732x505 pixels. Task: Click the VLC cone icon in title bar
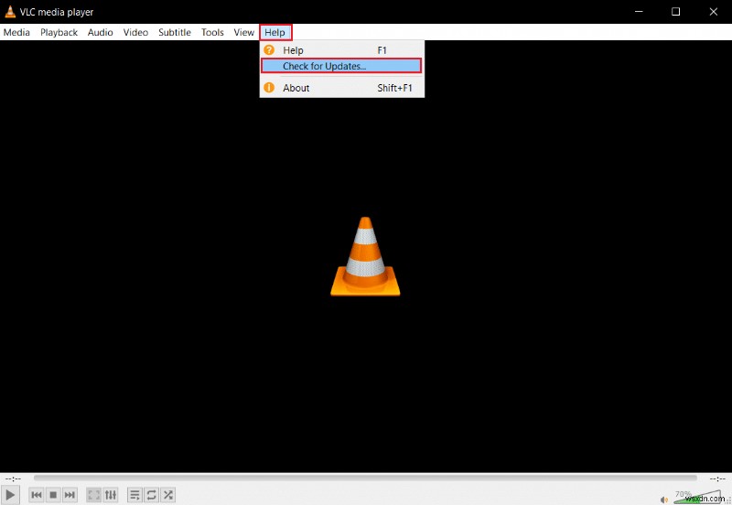[x=10, y=12]
